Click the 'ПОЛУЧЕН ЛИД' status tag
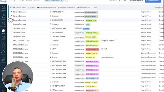Viewport: 164px width, 92px height. click(91, 57)
